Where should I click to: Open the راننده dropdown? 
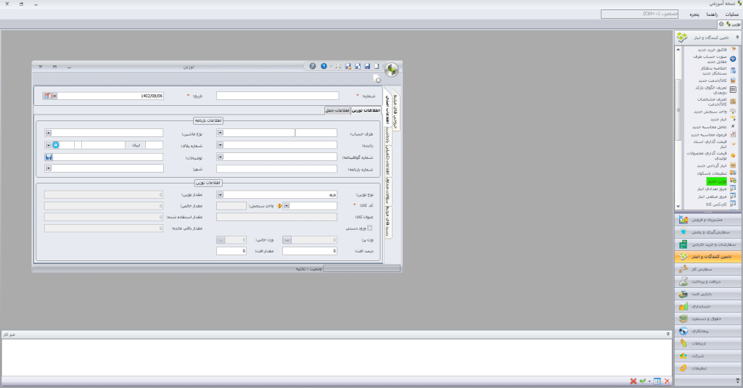point(220,145)
